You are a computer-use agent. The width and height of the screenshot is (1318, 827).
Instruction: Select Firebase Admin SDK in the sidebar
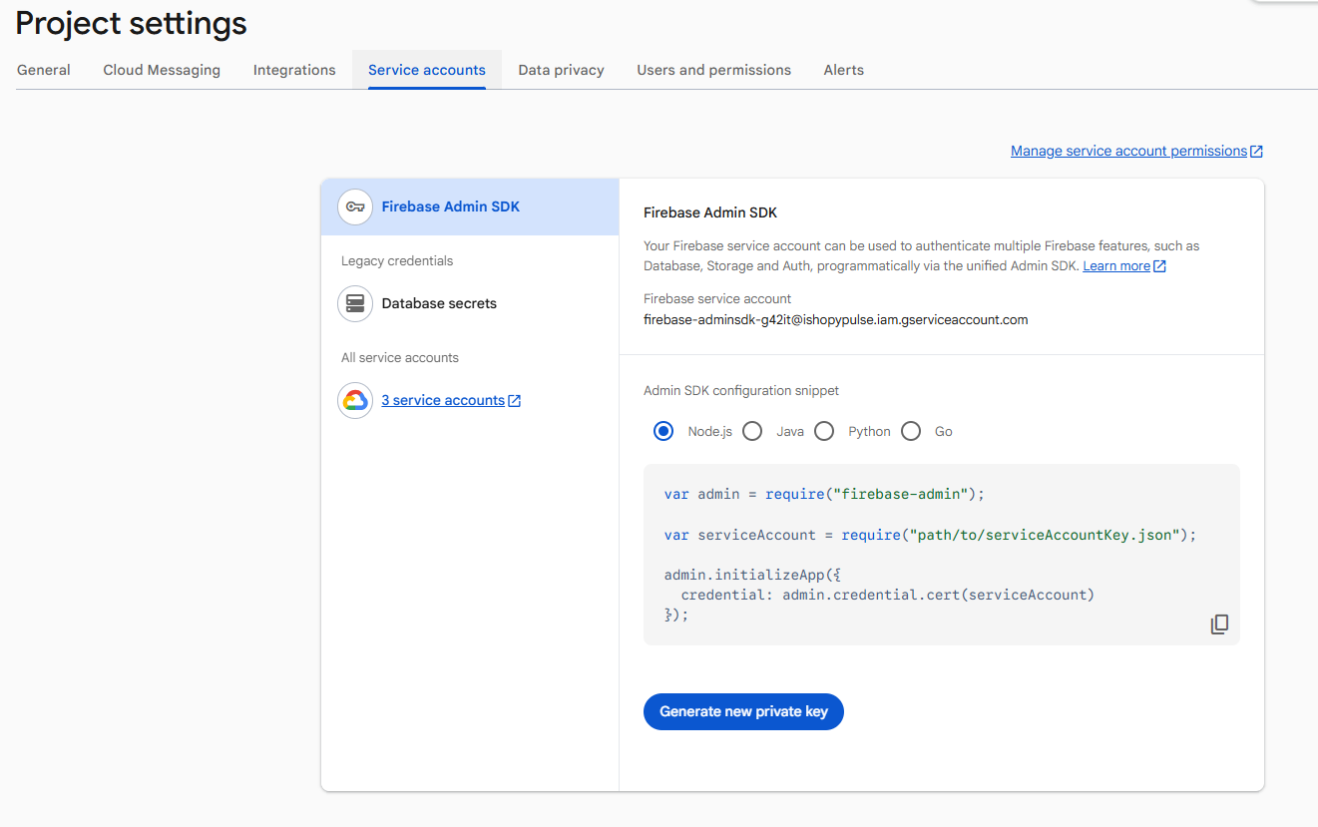(x=470, y=207)
